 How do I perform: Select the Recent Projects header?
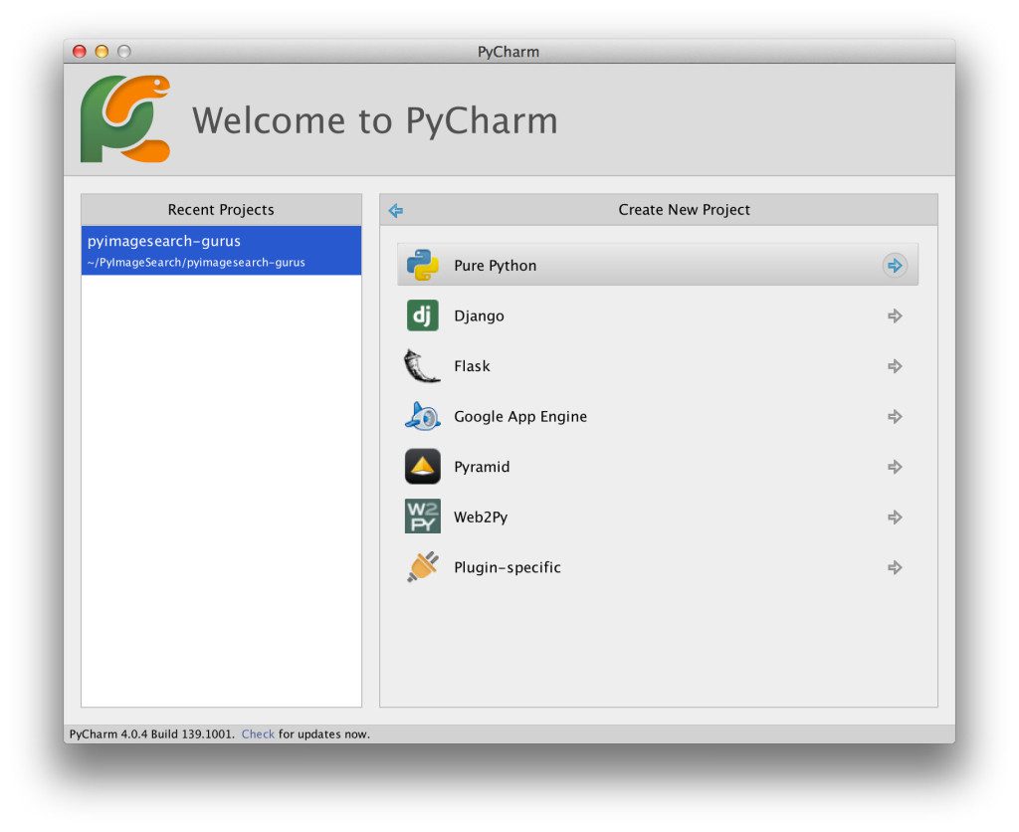point(220,209)
